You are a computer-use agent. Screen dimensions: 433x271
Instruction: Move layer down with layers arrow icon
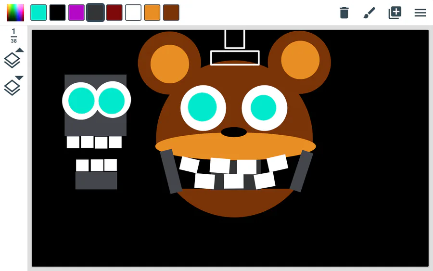point(13,86)
